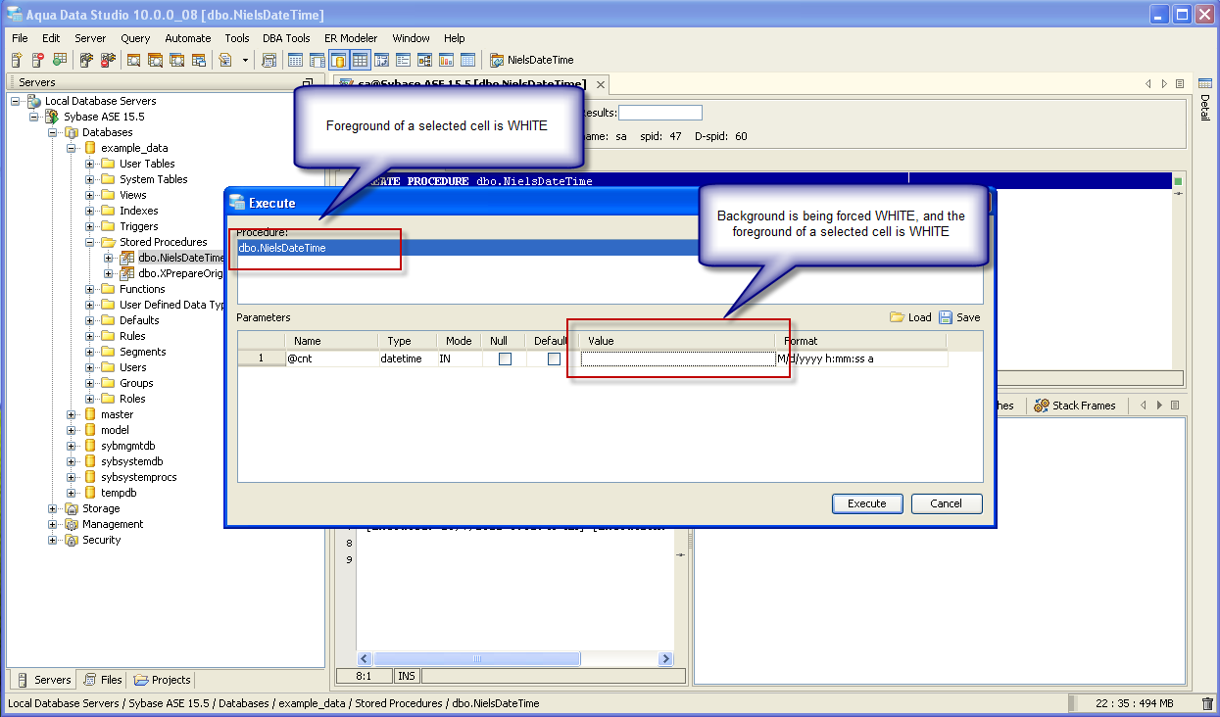Click the tree diagram toolbar icon
This screenshot has height=717, width=1220.
[424, 60]
